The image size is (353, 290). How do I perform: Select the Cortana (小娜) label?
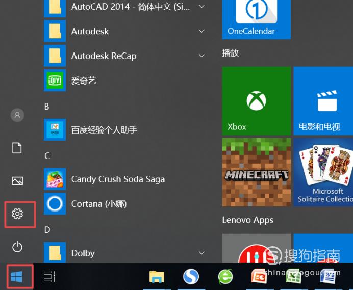tap(99, 204)
